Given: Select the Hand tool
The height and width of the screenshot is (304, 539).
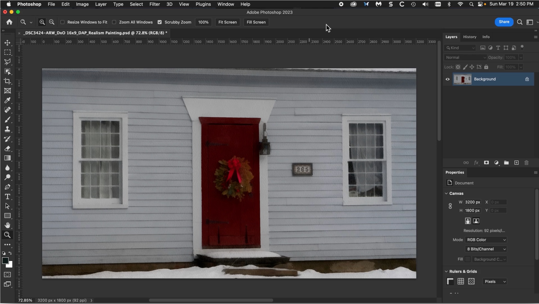Looking at the screenshot, I should click(8, 225).
